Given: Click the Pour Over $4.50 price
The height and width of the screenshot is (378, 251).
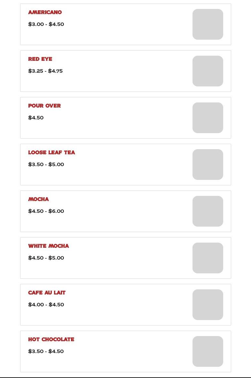Looking at the screenshot, I should (x=36, y=118).
